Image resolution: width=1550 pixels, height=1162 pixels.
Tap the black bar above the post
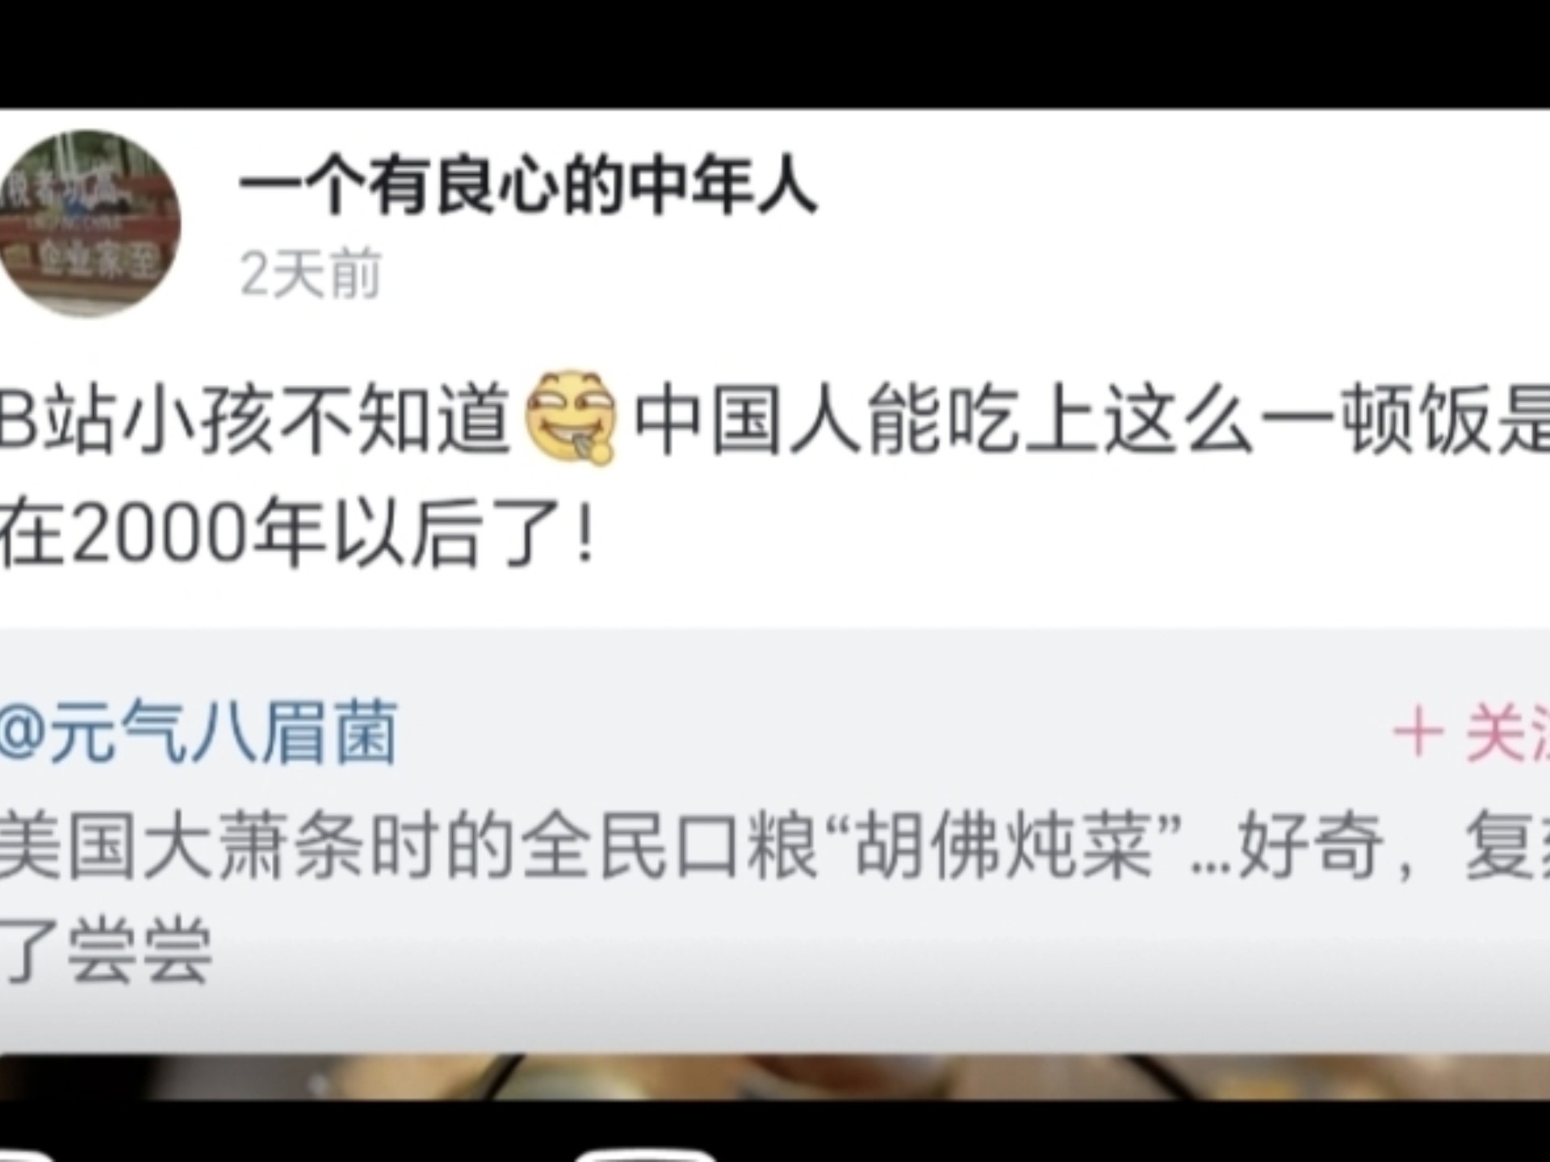(x=775, y=53)
